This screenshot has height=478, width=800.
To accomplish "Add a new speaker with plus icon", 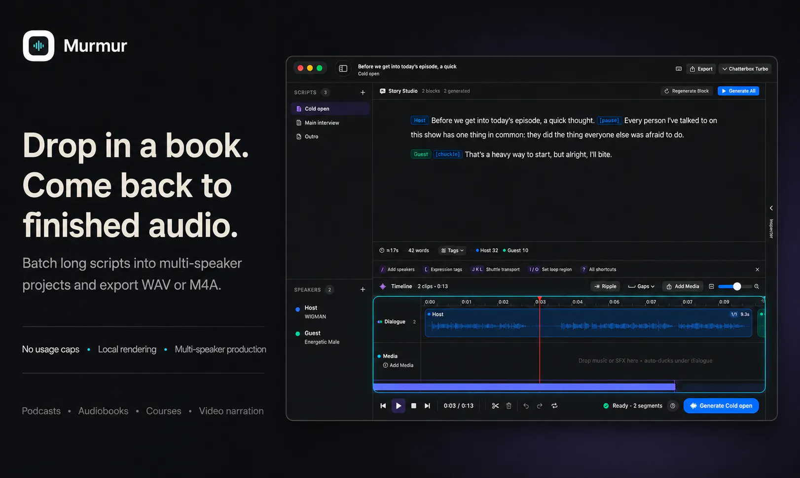I will point(363,290).
